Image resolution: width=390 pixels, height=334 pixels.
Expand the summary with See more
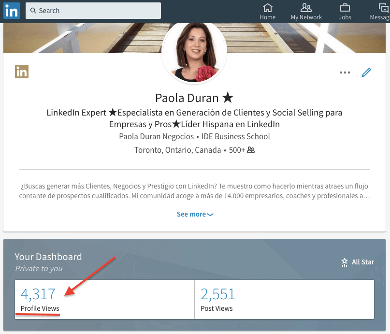tap(195, 214)
